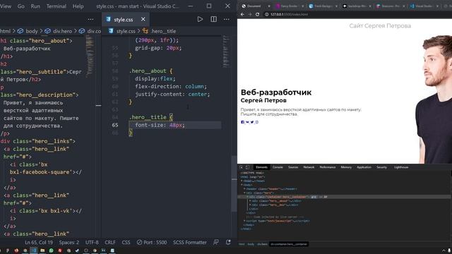452x254 pixels.
Task: Open DevTools Console tab
Action: pos(278,167)
